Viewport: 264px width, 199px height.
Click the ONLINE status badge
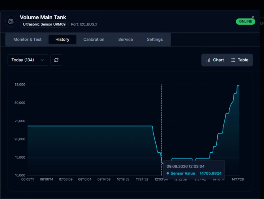[245, 22]
